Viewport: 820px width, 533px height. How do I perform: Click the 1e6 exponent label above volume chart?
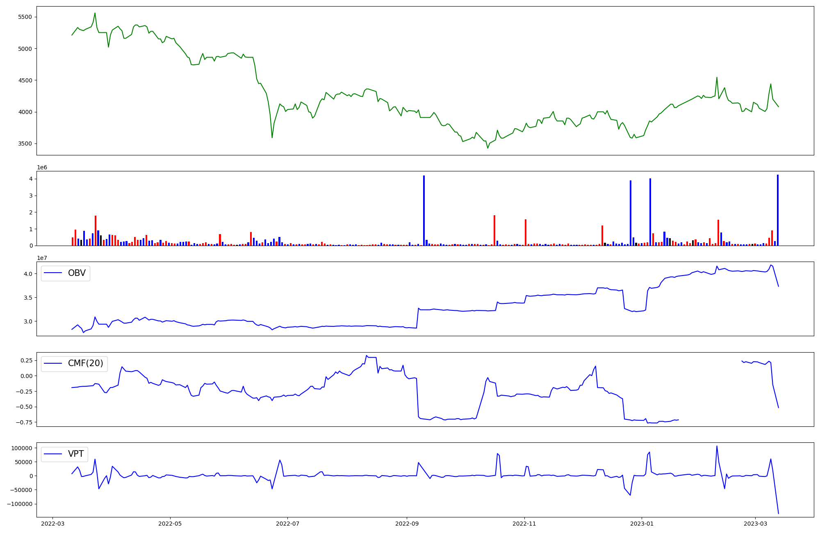pos(42,167)
